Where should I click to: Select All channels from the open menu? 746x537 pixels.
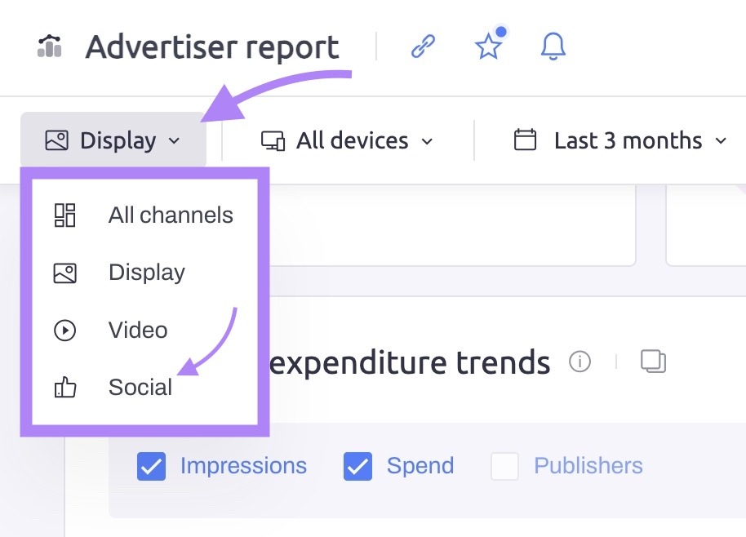tap(171, 215)
